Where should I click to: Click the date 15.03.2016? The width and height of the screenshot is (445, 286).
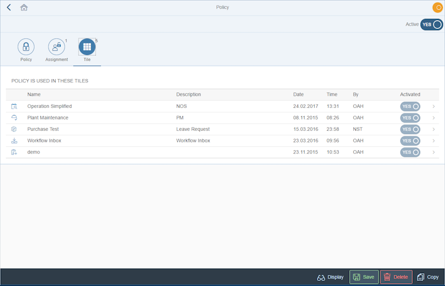click(305, 129)
